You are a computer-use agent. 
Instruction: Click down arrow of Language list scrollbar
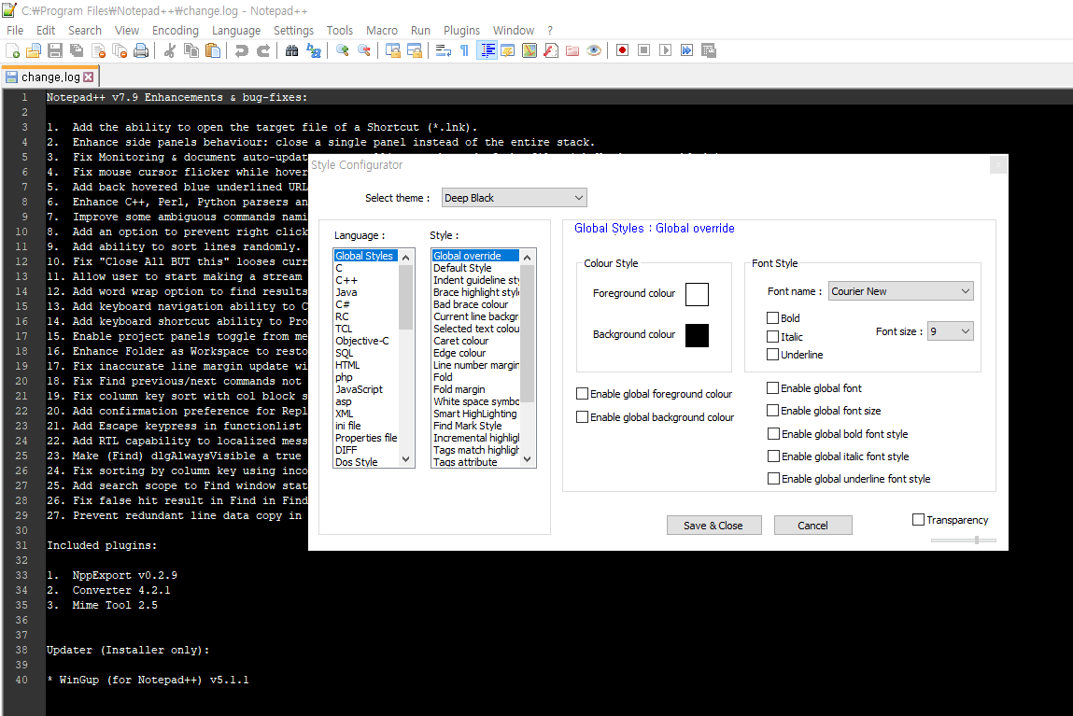click(406, 459)
